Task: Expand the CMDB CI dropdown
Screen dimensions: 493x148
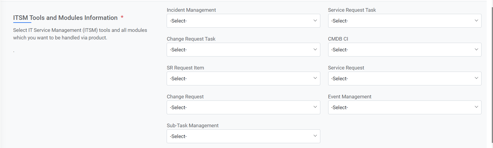Action: pos(404,50)
